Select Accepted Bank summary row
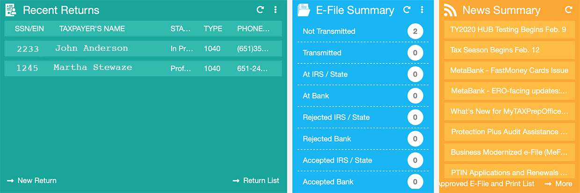The width and height of the screenshot is (580, 193). (x=363, y=182)
